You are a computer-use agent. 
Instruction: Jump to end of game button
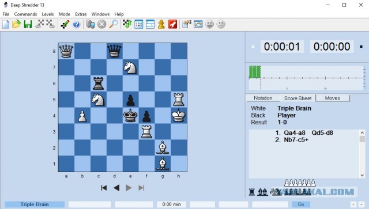(x=141, y=188)
